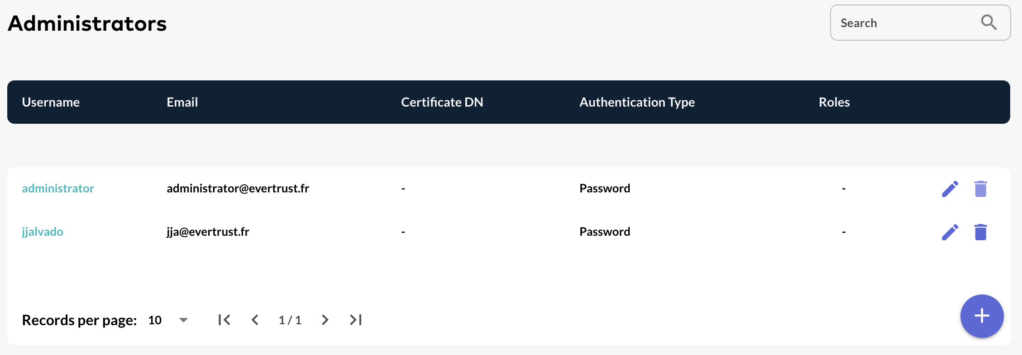
Task: Click the Username column header
Action: coord(51,102)
